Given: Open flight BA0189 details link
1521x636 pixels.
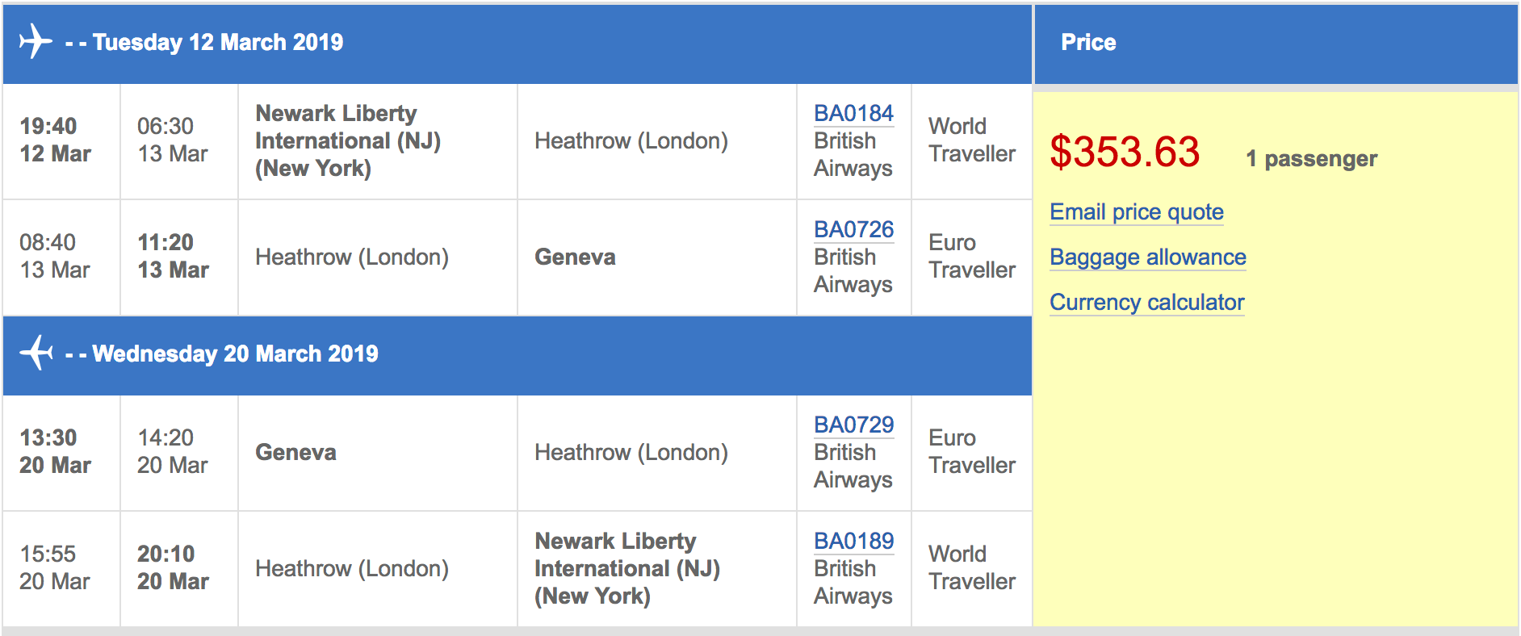Looking at the screenshot, I should pos(853,542).
